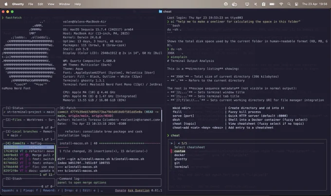Select commit ec235a3c feat: switch
This screenshot has height=196, width=331.
point(29,159)
